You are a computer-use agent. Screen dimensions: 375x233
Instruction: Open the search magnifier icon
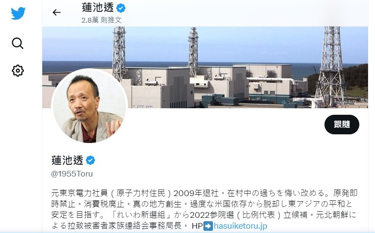click(17, 43)
